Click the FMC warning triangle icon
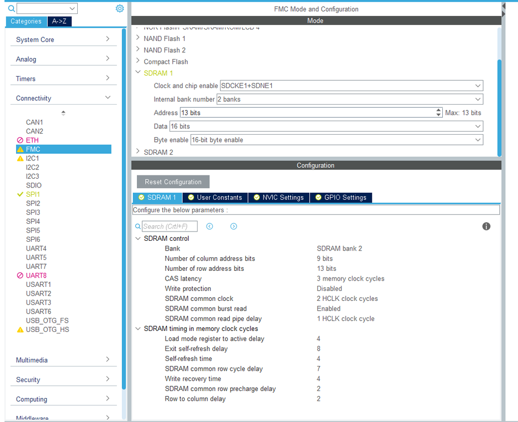Viewport: 518px width, 422px height. 20,150
